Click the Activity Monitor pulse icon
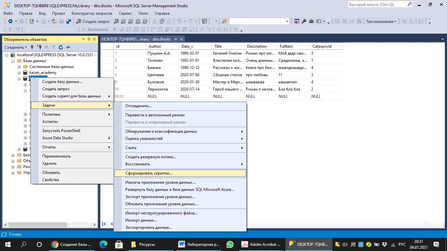The height and width of the screenshot is (251, 447). coord(68,47)
